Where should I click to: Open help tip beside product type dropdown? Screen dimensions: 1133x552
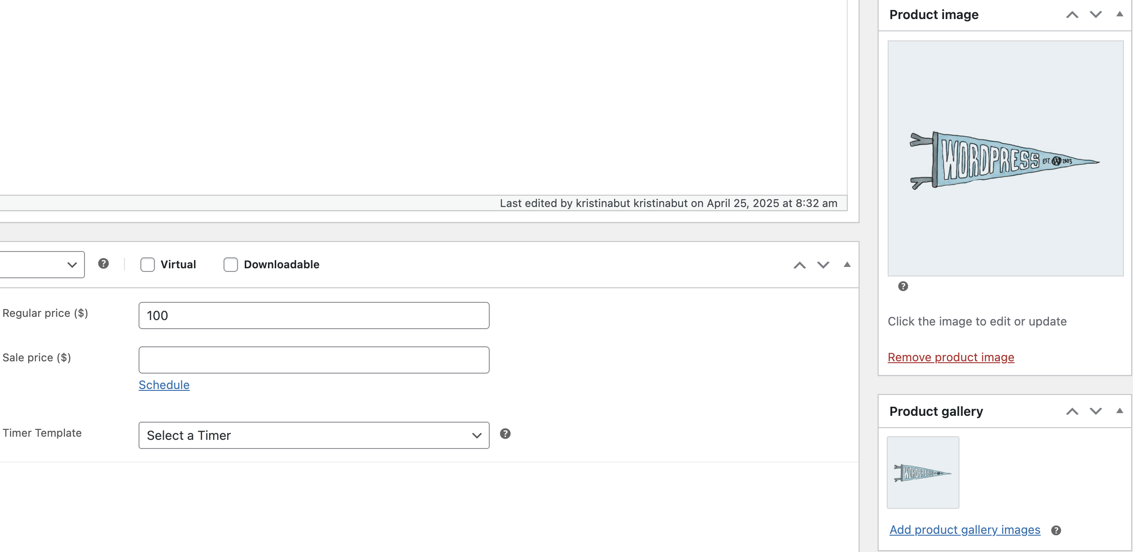point(104,264)
